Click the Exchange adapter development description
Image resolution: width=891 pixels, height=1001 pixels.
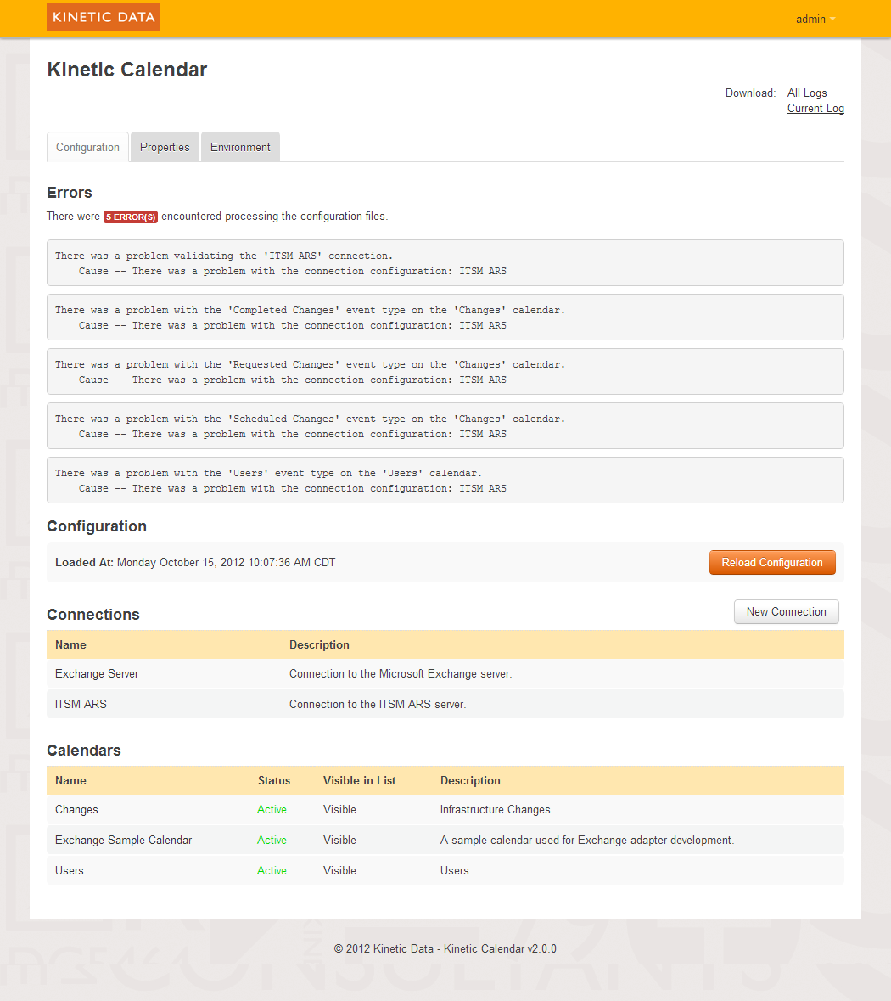[587, 841]
